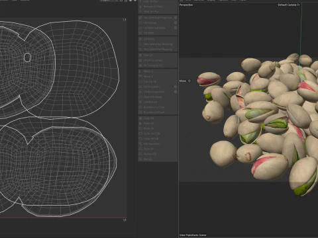Click the Default Camera label
The height and width of the screenshot is (238, 318).
click(287, 5)
